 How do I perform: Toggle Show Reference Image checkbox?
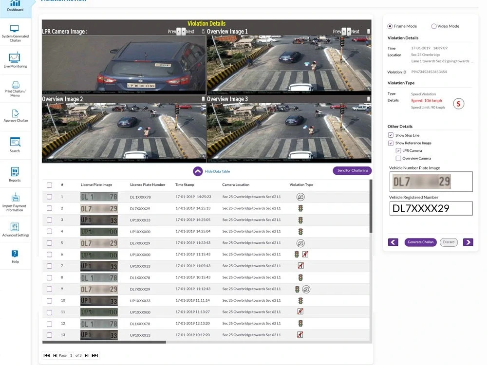tap(391, 143)
